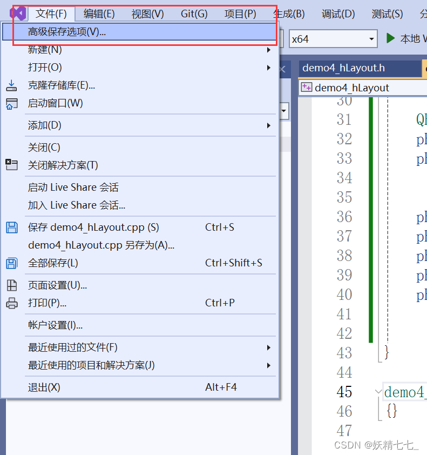Open the 视图(V) menu
This screenshot has width=427, height=455.
(147, 14)
